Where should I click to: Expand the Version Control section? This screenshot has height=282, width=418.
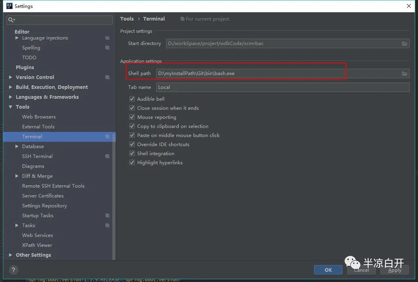(10, 77)
